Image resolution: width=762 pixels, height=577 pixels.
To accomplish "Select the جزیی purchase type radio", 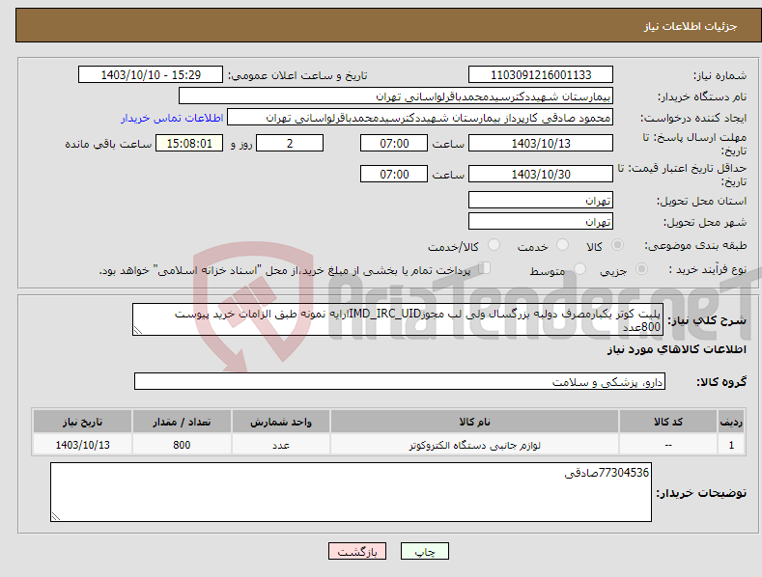I will tap(641, 268).
